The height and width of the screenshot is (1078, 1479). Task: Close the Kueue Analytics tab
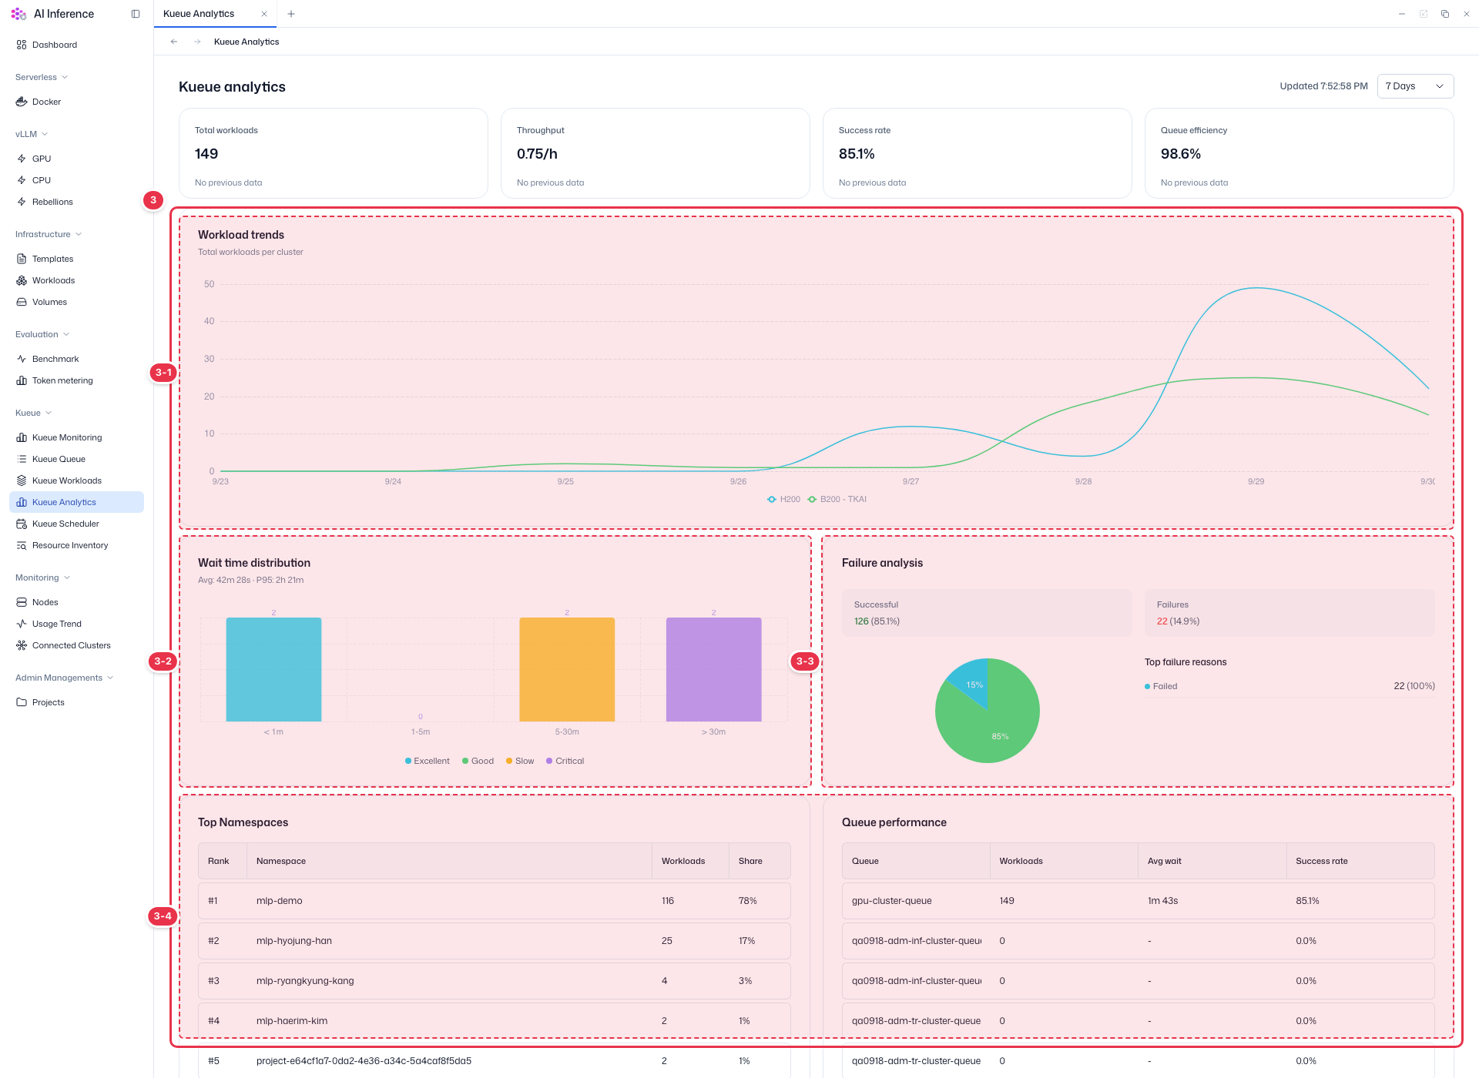click(264, 14)
